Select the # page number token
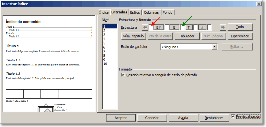The image size is (266, 127). click(202, 27)
